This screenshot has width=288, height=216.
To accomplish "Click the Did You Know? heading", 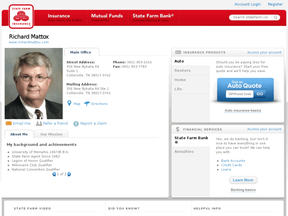I will pyautogui.click(x=124, y=208).
